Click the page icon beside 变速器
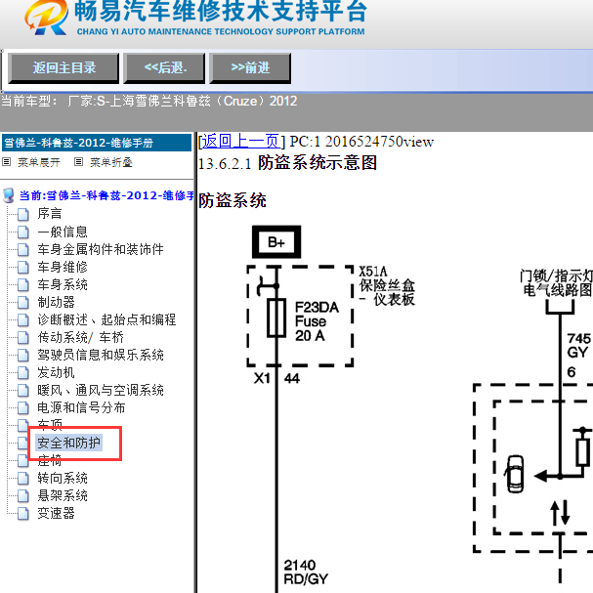 click(x=23, y=514)
